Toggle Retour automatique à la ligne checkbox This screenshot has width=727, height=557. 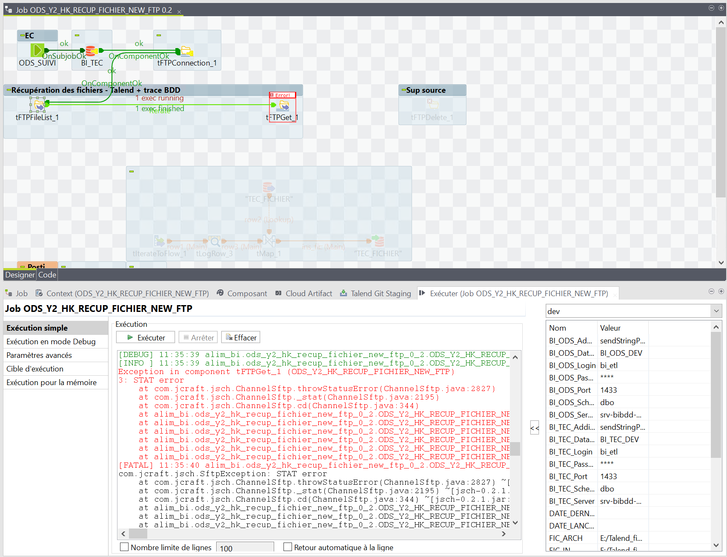coord(288,547)
